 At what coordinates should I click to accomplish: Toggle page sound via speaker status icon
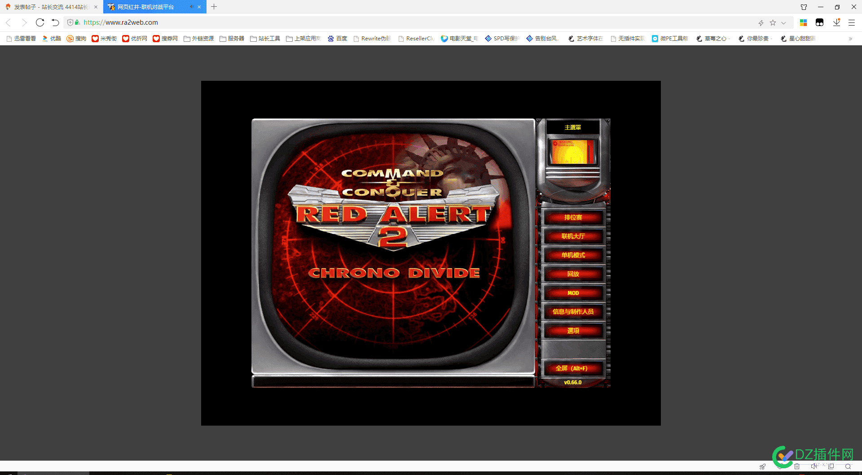tap(814, 466)
